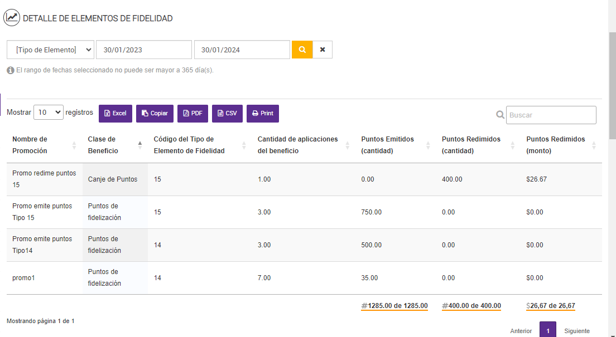The image size is (616, 337).
Task: Open the Tipo de Elemento dropdown
Action: point(50,50)
